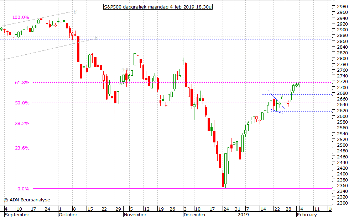
Task: Select the 23.6% Fibonacci label
Action: 22,148
